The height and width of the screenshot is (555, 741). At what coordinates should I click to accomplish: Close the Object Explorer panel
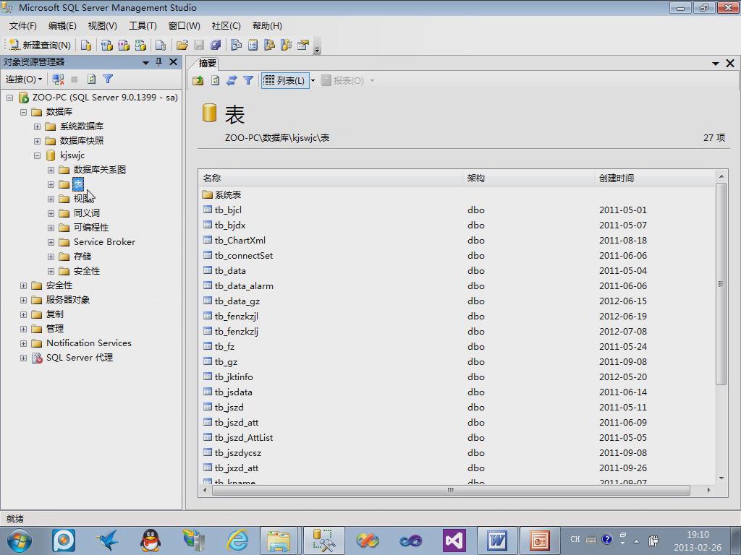[174, 62]
